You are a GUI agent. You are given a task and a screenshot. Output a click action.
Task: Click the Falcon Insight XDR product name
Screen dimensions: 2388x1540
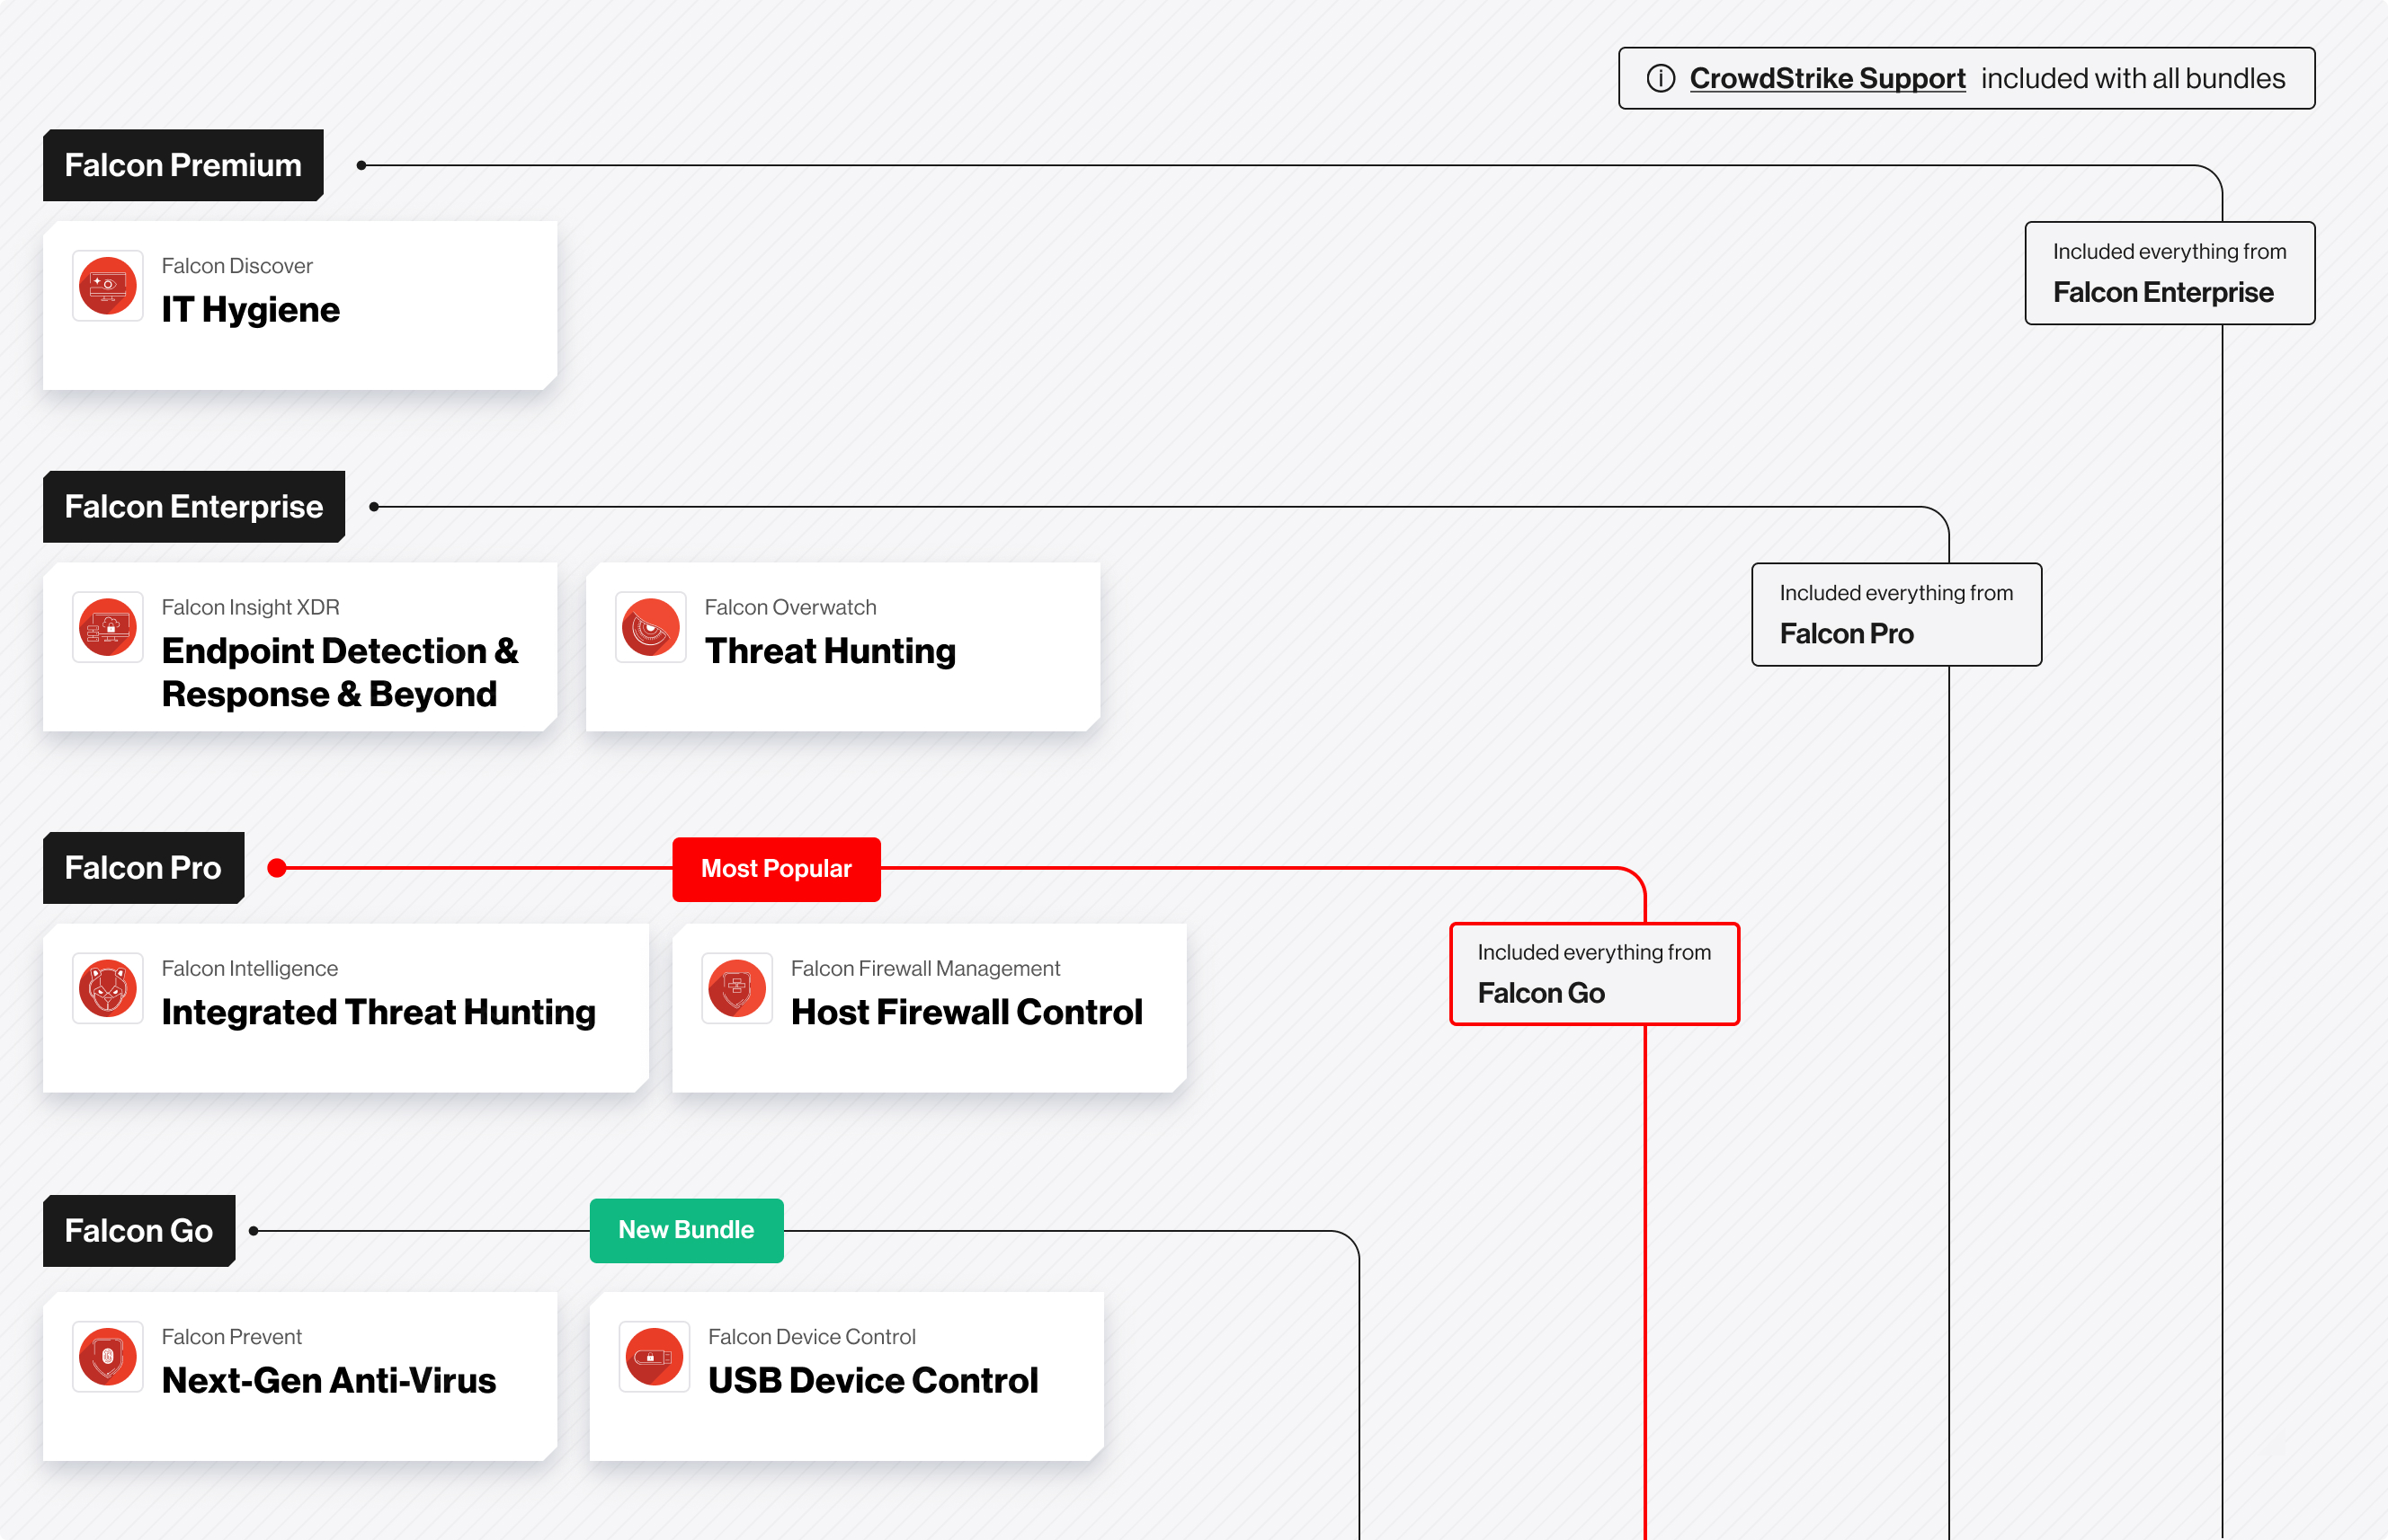point(251,607)
